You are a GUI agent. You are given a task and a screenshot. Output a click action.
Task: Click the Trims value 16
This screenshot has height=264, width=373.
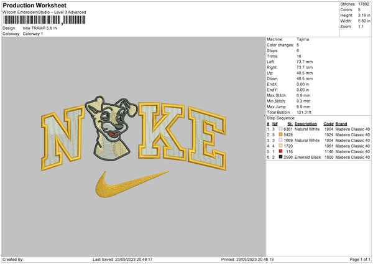[299, 56]
